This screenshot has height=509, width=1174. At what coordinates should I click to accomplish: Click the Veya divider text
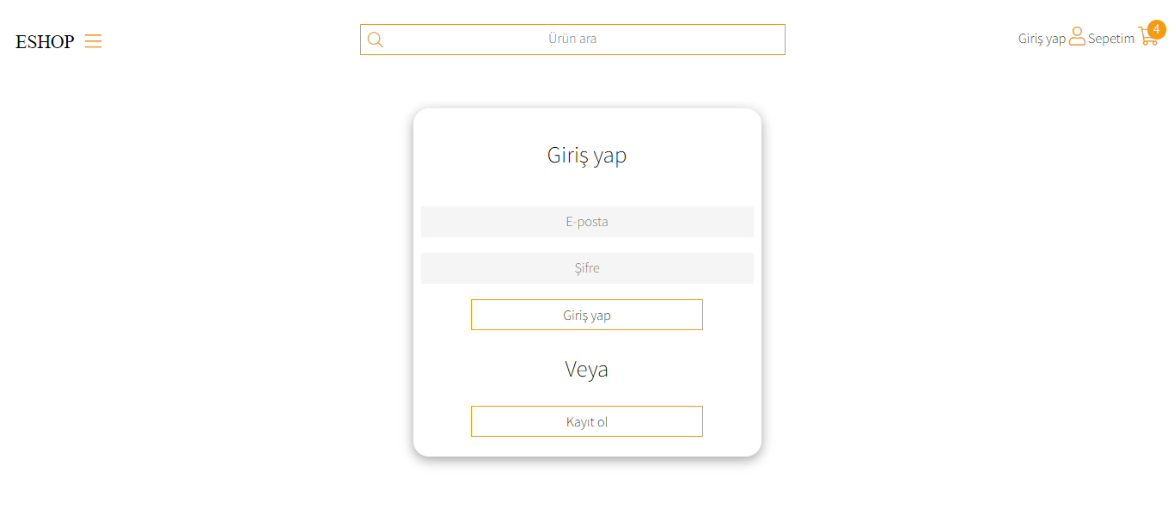coord(587,369)
